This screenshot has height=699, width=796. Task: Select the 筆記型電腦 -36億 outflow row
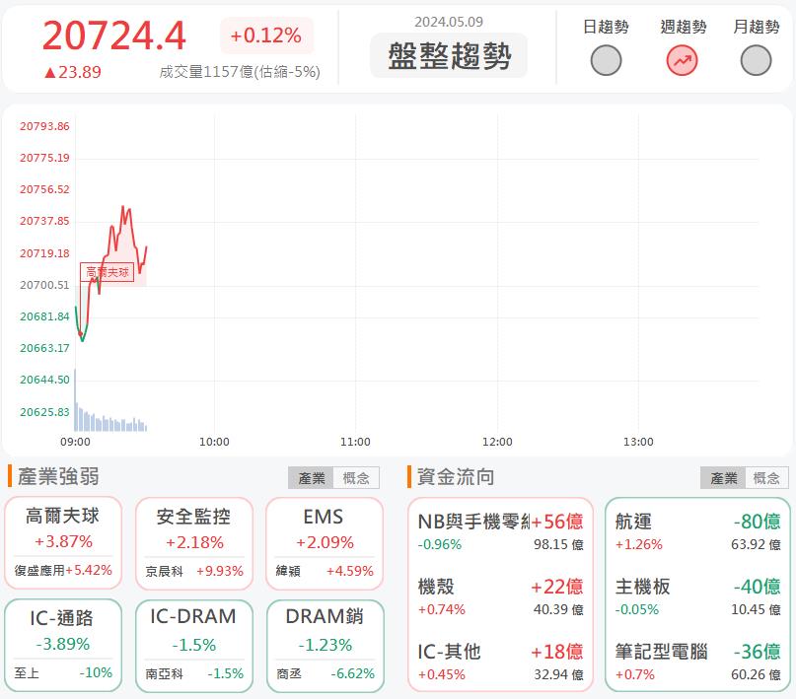[x=697, y=662]
